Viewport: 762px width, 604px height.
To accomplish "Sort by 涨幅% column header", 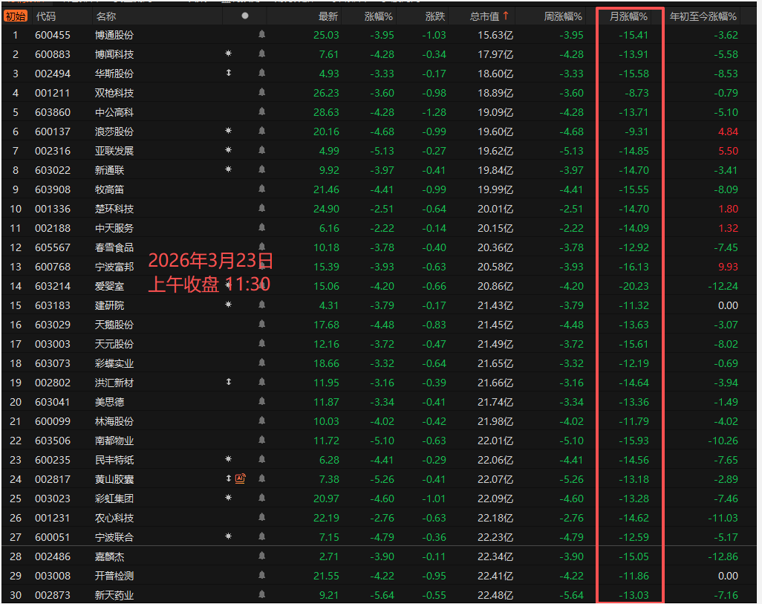I will click(379, 16).
